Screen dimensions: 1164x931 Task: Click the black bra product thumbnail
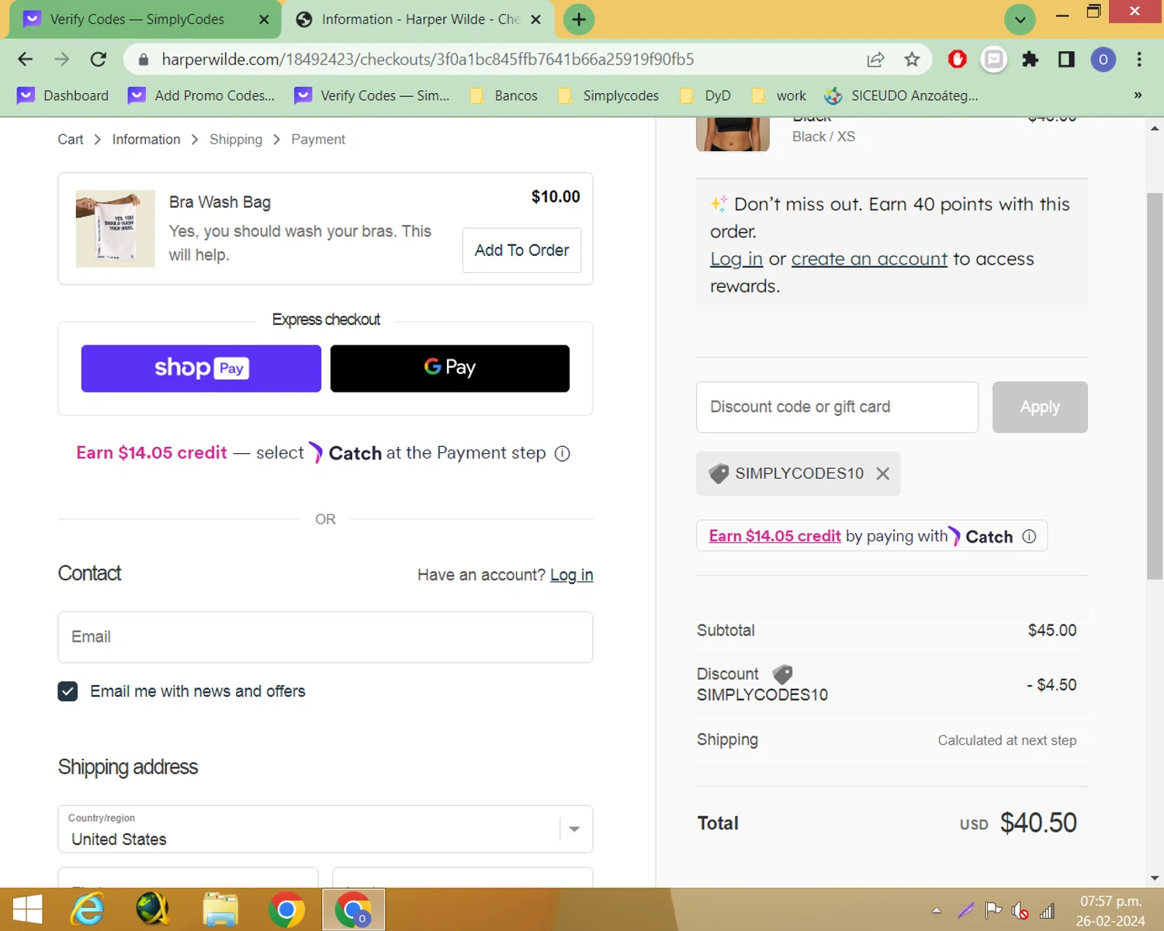pos(733,134)
